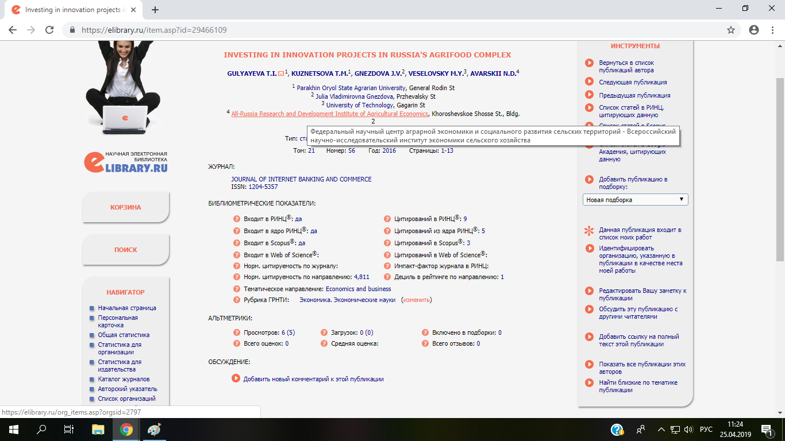
Task: Open 'Список организаций' in the navigator
Action: coord(126,399)
